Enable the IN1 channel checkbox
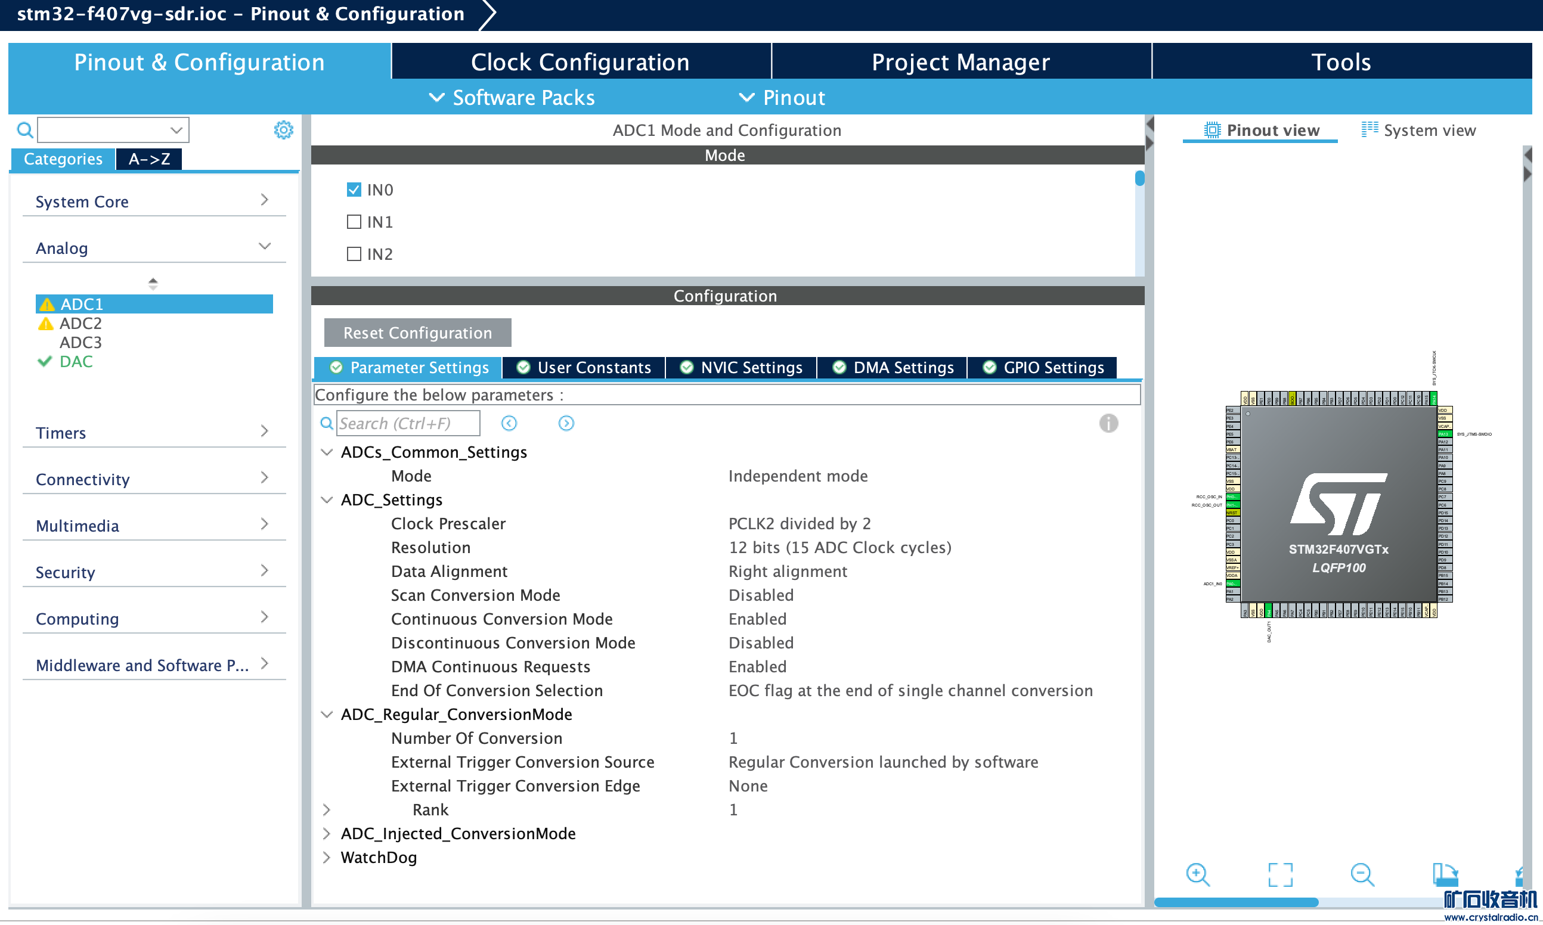 point(354,222)
